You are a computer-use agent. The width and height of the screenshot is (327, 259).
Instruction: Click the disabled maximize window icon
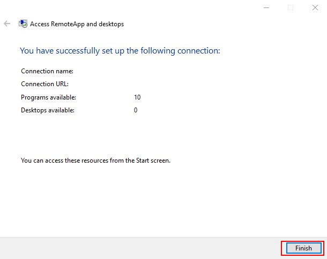pyautogui.click(x=291, y=7)
